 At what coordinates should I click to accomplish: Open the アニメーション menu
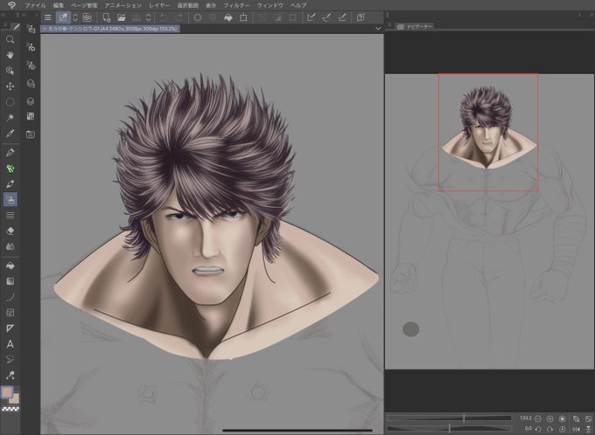point(123,5)
